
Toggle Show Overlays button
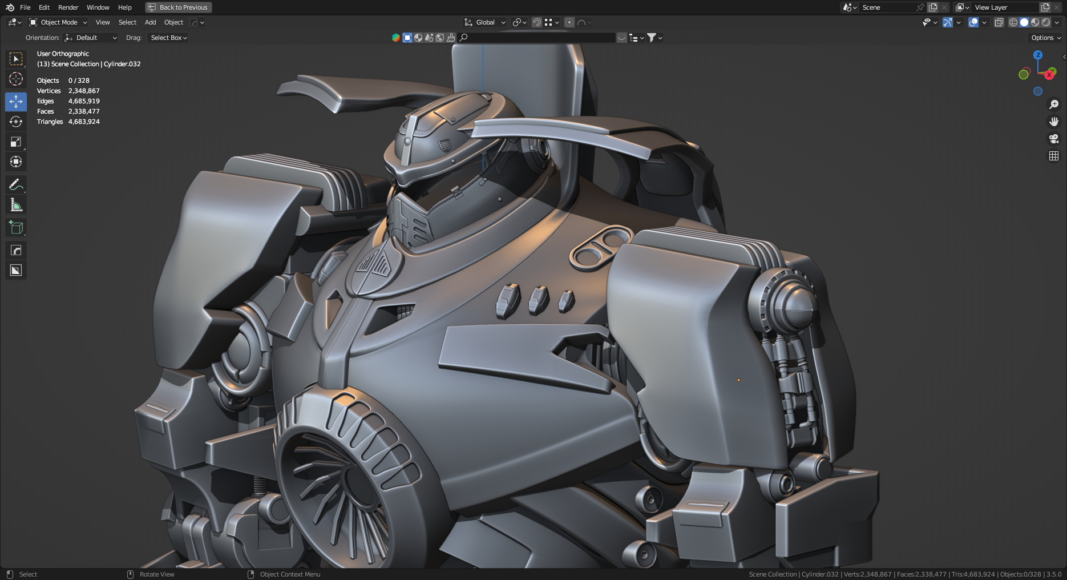(973, 22)
